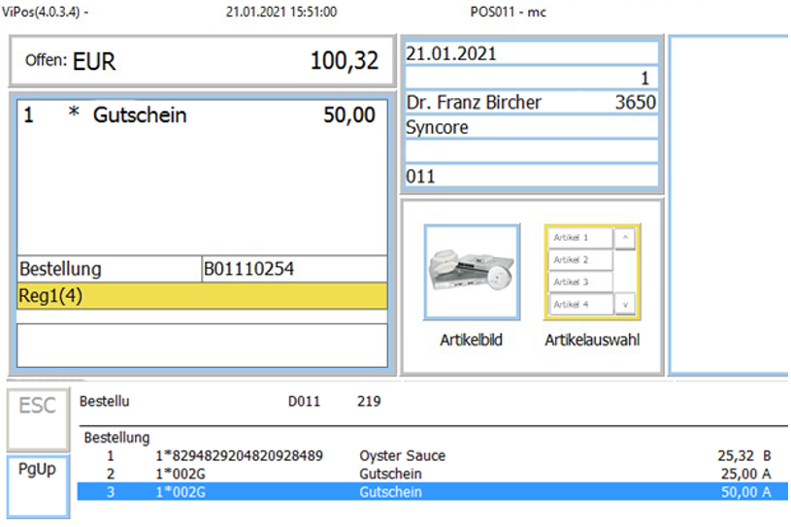
Task: Click the 21.01.2021 date field
Action: [530, 54]
